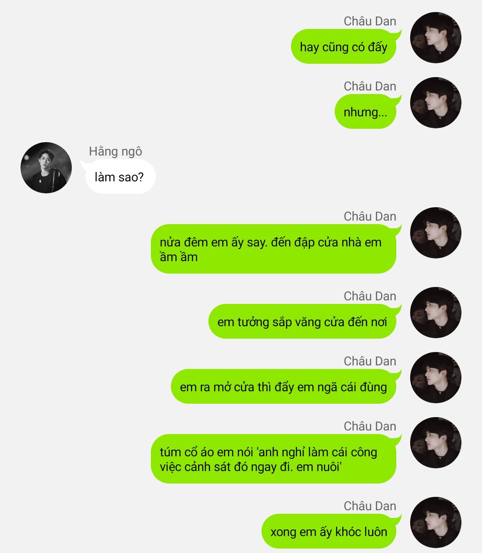This screenshot has width=482, height=553.
Task: Select the white 'làm sao?' bubble
Action: [x=120, y=177]
